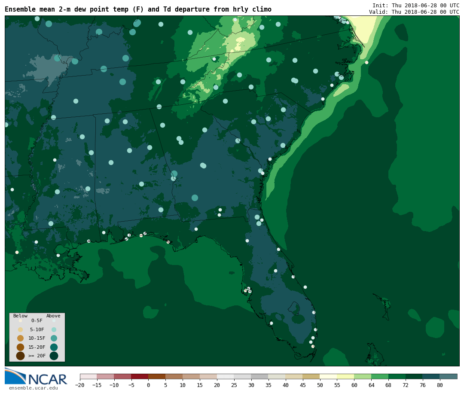This screenshot has width=464, height=393.
Task: Select the 10 to 15 tan swatch
Action: point(192,376)
